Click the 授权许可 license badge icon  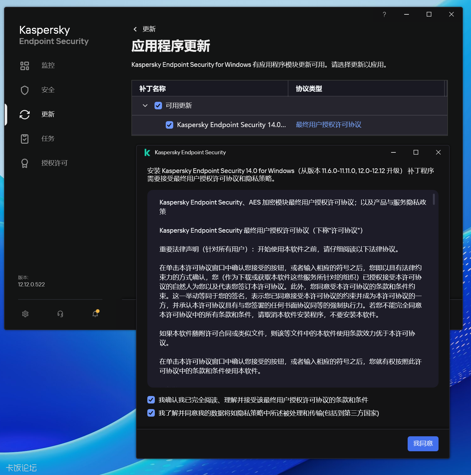(25, 163)
